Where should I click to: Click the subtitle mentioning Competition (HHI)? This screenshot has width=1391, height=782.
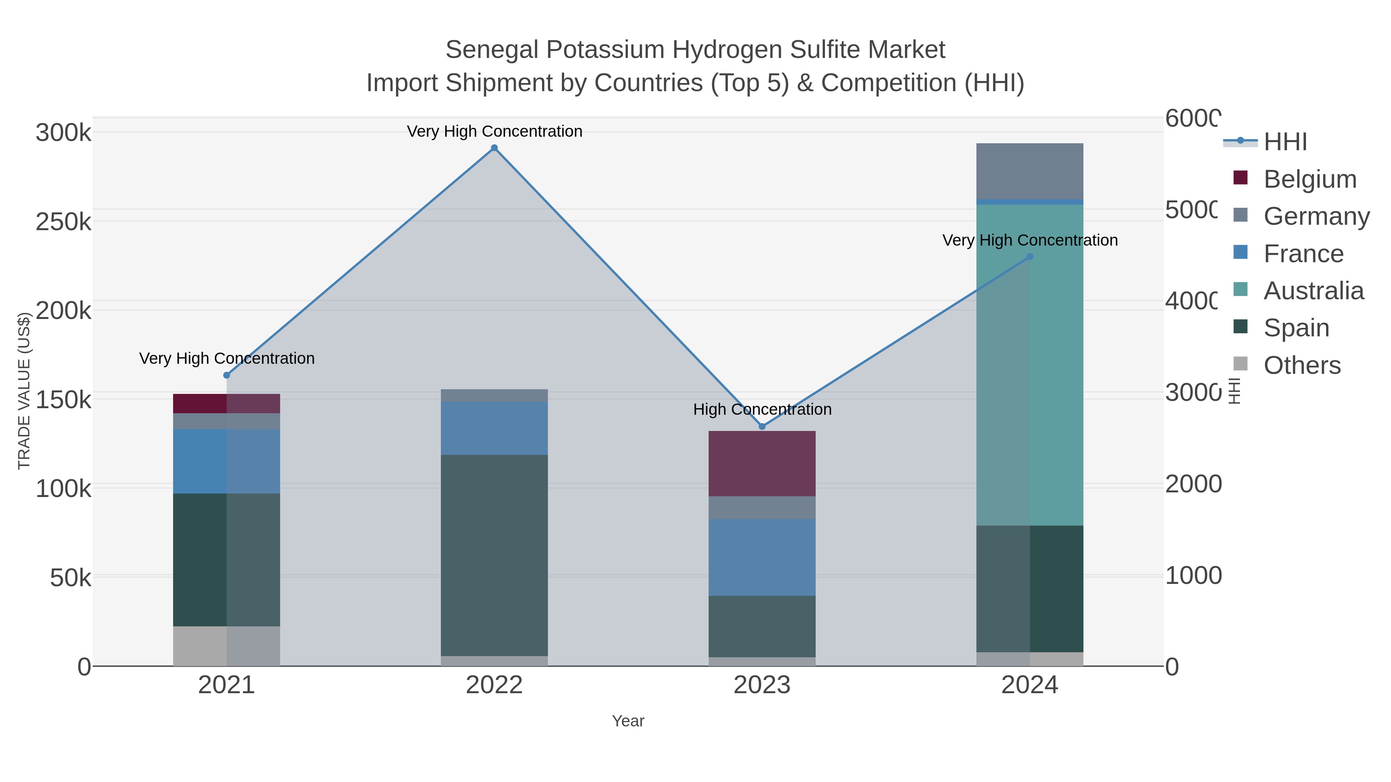click(695, 83)
